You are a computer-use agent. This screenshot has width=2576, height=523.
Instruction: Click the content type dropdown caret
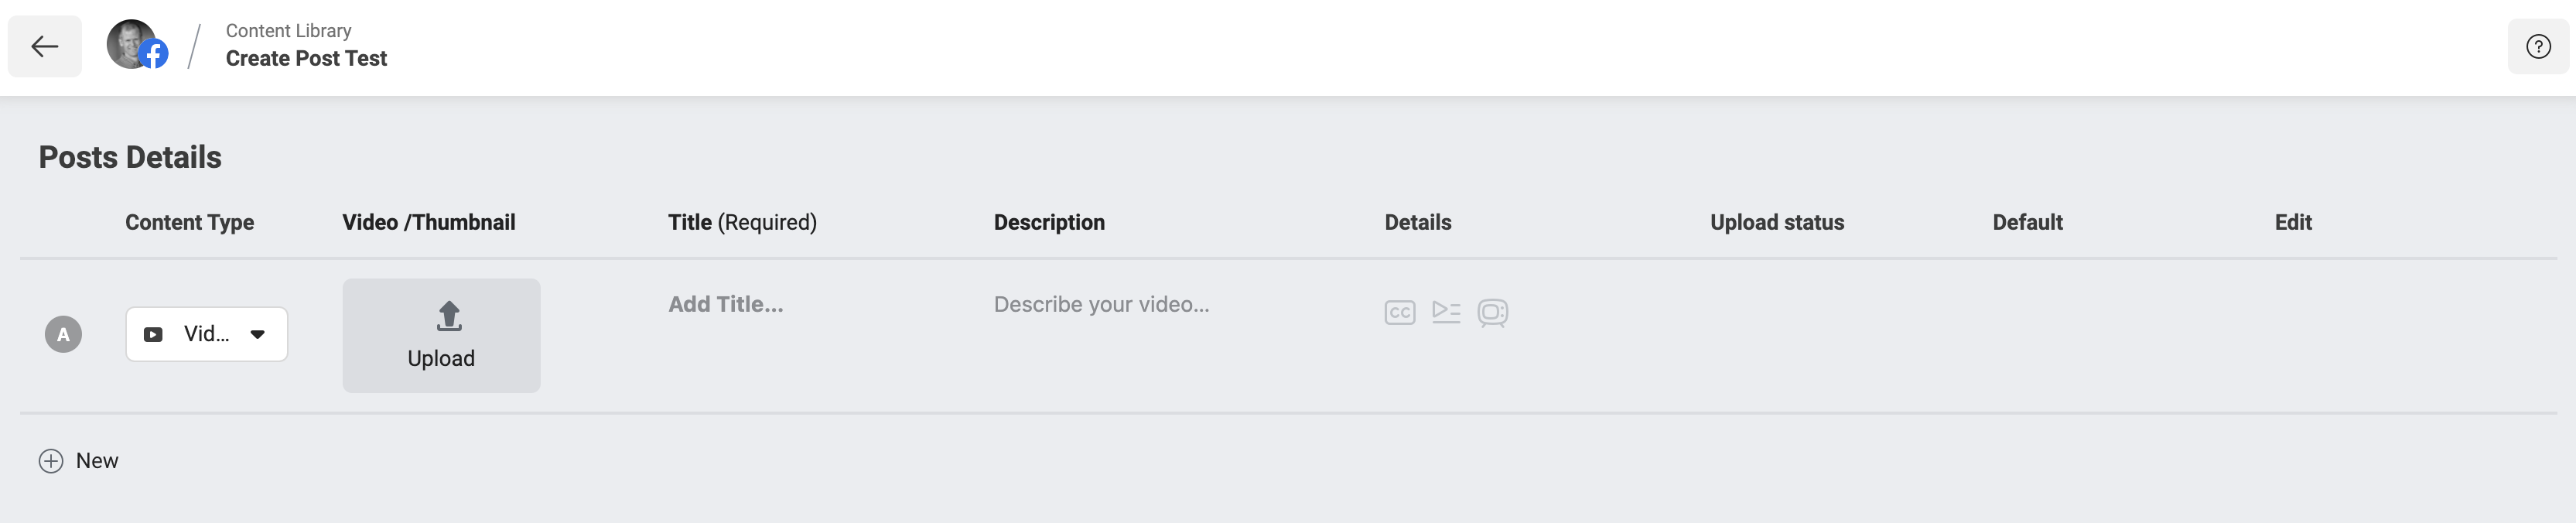point(258,335)
